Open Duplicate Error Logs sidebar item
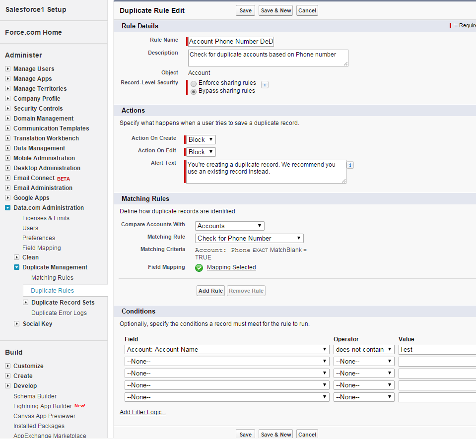The height and width of the screenshot is (440, 476). tap(59, 313)
